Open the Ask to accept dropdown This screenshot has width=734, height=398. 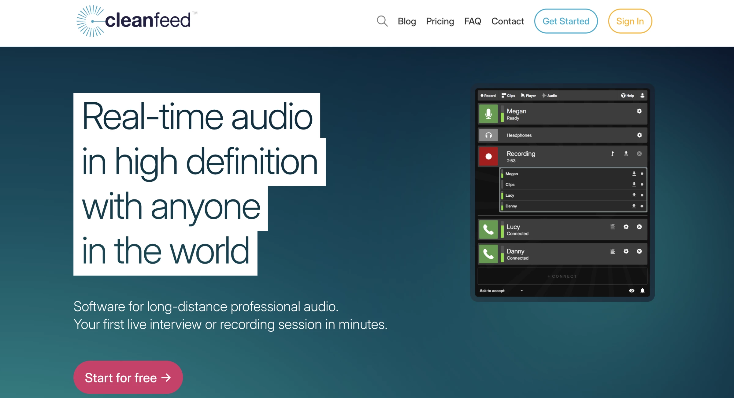[x=501, y=290]
